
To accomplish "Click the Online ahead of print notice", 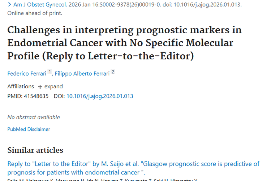I will (x=35, y=13).
